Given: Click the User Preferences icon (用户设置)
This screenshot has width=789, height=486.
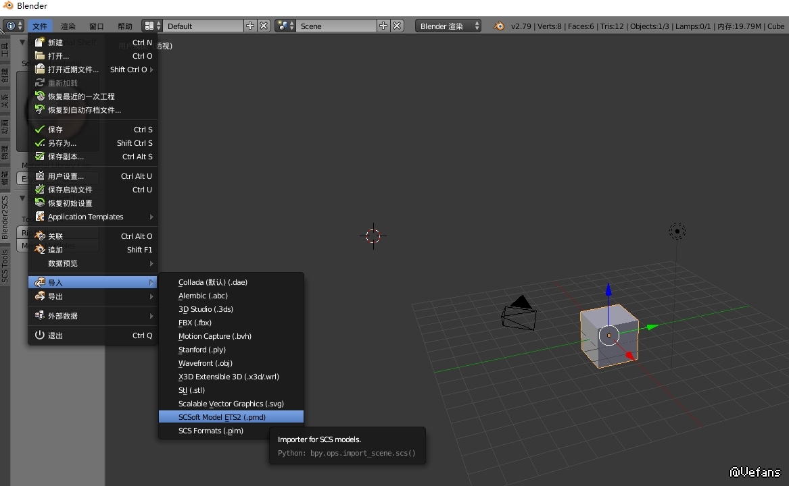Looking at the screenshot, I should pyautogui.click(x=39, y=176).
